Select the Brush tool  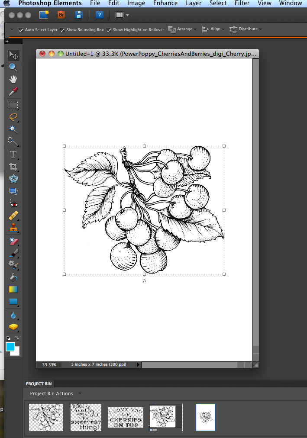pos(13,253)
